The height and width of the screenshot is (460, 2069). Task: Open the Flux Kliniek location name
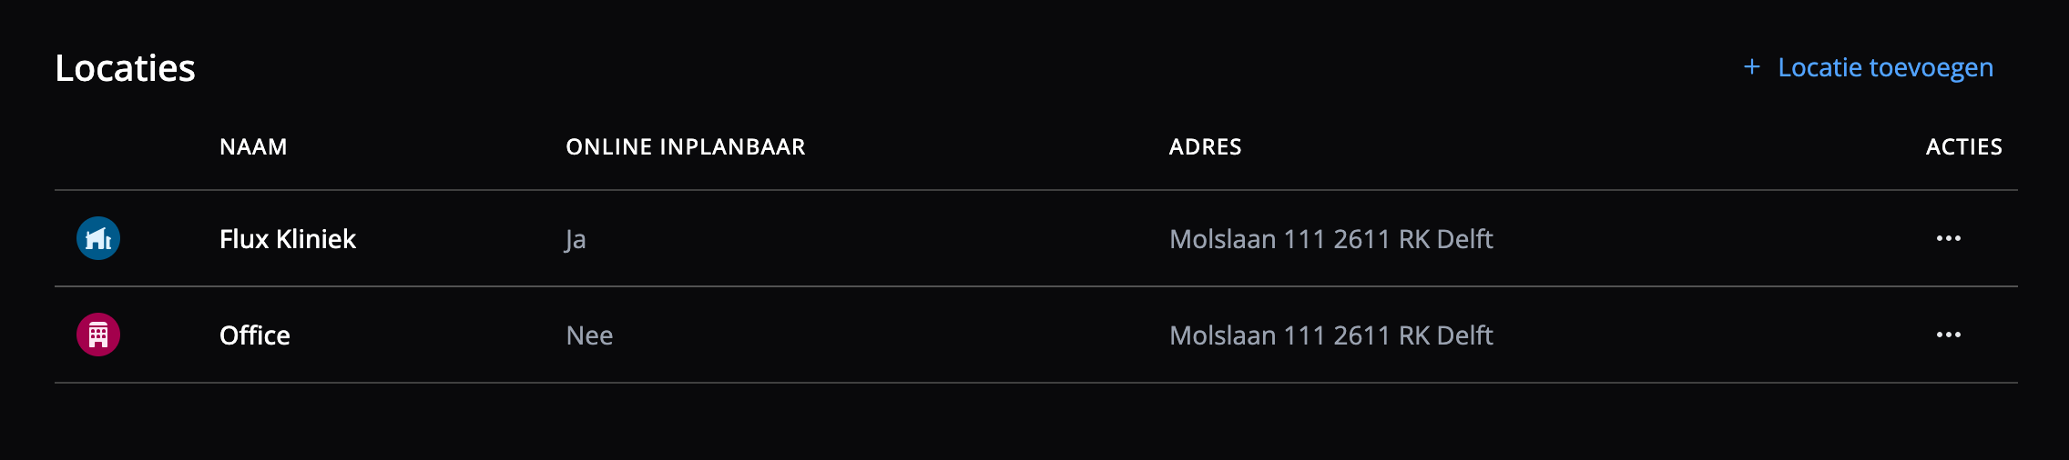288,239
